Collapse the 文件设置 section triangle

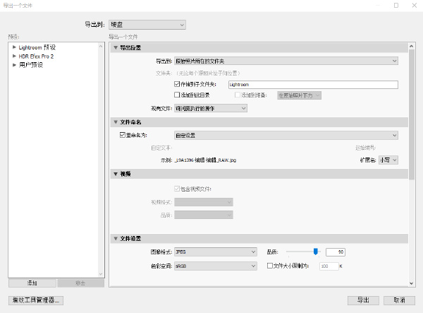point(116,238)
